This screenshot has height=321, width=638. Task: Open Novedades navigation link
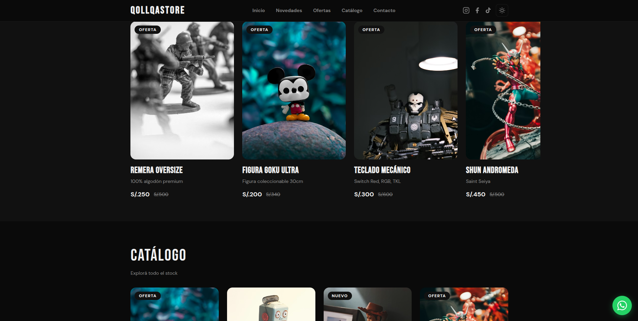coord(289,10)
